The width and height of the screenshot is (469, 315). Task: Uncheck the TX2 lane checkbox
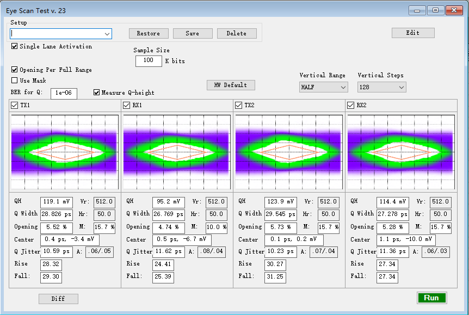click(x=238, y=106)
